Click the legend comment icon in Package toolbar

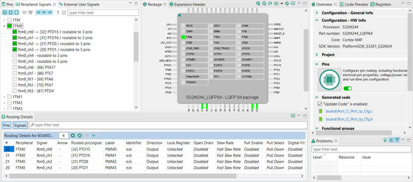click(293, 4)
